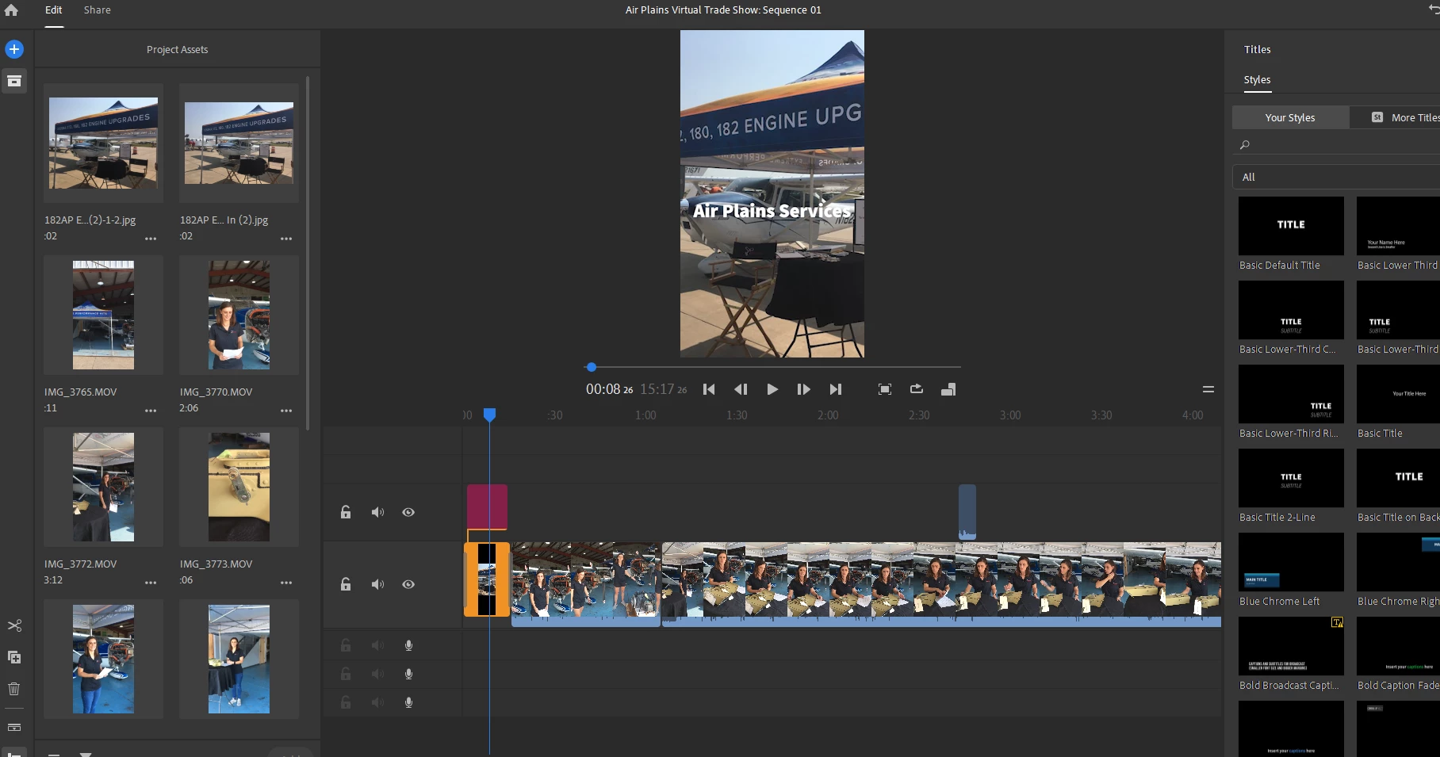Open the More Titles tab
1440x757 pixels.
click(x=1395, y=117)
